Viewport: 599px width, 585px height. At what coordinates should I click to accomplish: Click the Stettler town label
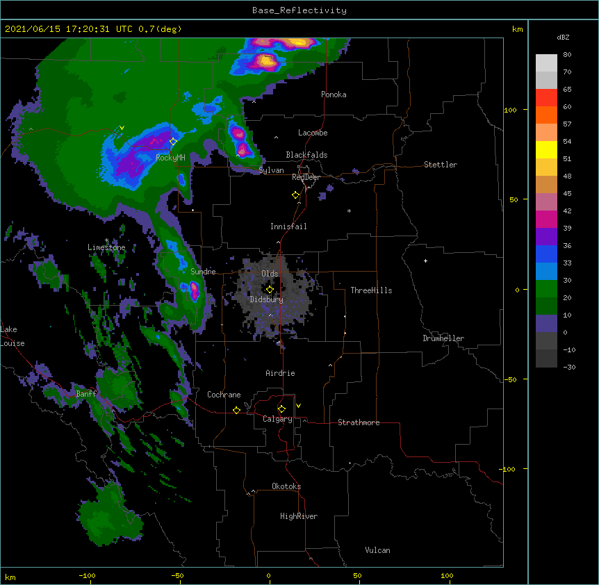[441, 165]
